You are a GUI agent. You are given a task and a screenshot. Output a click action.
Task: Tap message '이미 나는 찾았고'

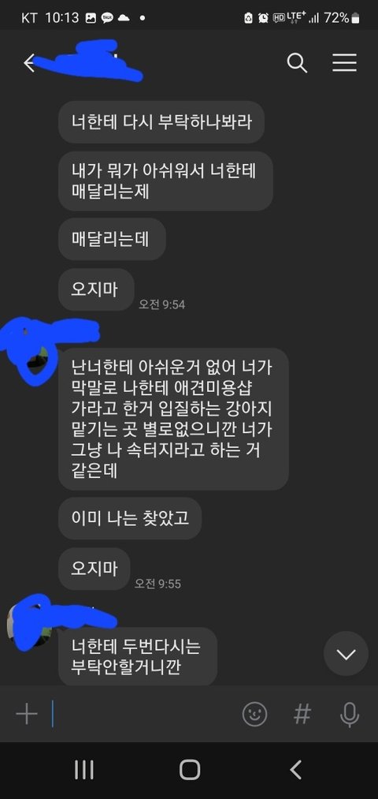tap(130, 518)
